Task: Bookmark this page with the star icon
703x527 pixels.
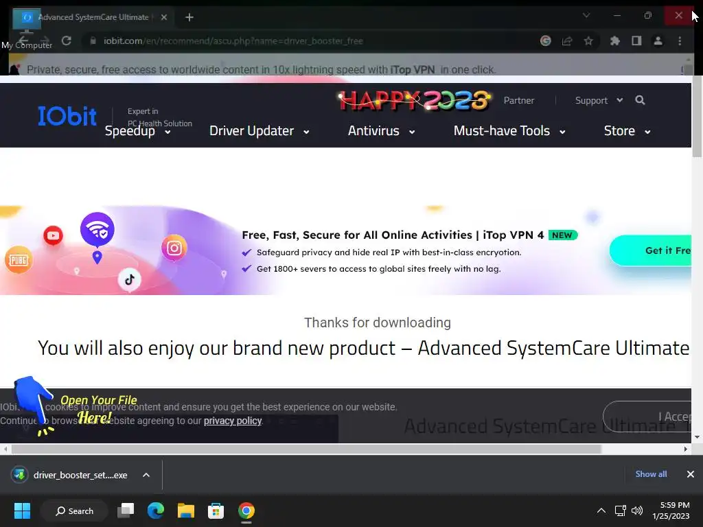Action: pyautogui.click(x=588, y=40)
